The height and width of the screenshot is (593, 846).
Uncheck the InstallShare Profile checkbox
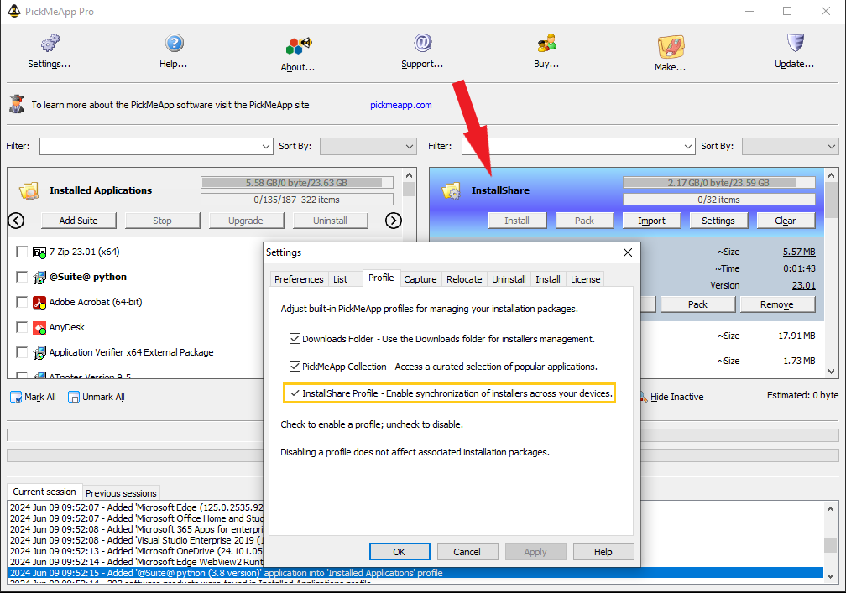pos(295,393)
